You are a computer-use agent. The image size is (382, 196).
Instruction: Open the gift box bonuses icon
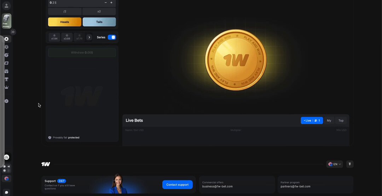(7, 71)
